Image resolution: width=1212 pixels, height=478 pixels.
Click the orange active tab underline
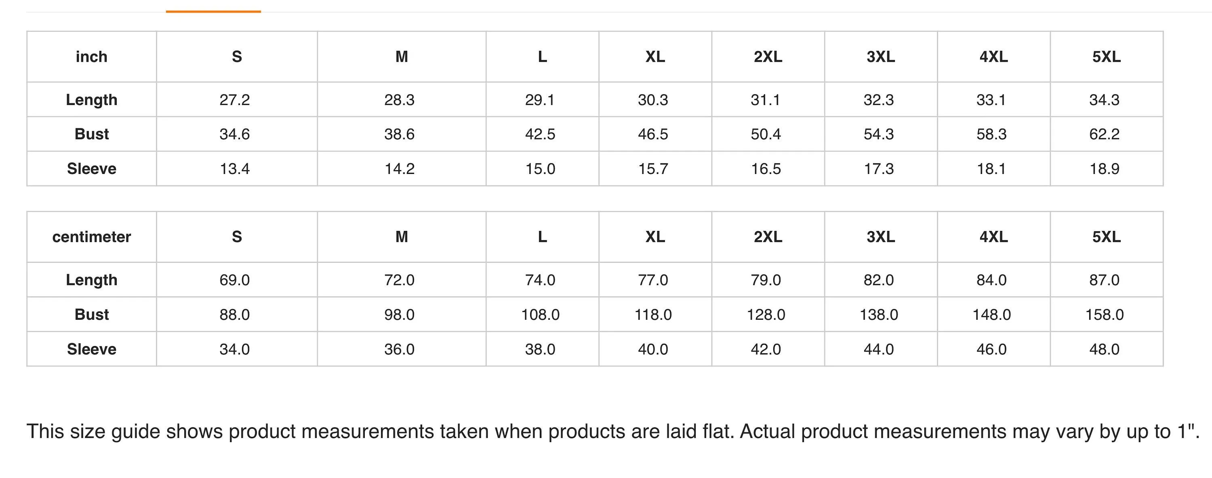point(213,11)
